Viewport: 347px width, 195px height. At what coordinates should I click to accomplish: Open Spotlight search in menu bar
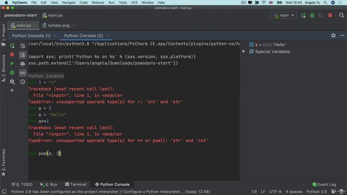(325, 3)
